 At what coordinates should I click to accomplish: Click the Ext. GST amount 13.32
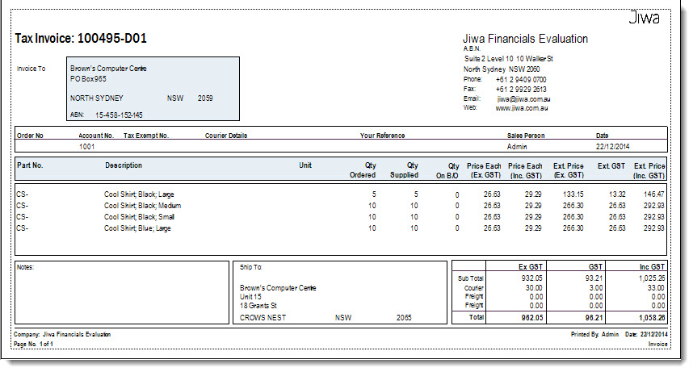point(617,194)
